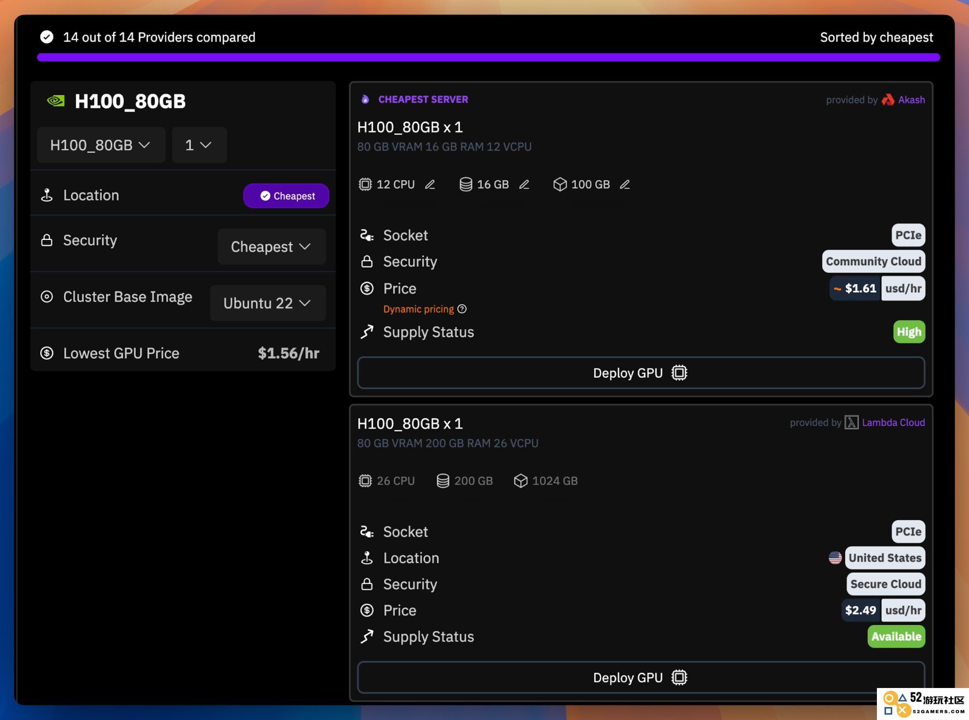The width and height of the screenshot is (969, 720).
Task: Click the $2.49 price badge
Action: click(x=861, y=610)
